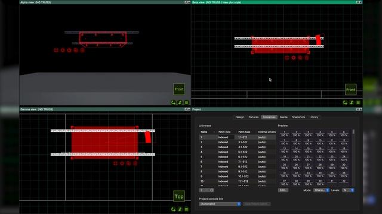Click the red tilted fixture in Beta view
The height and width of the screenshot is (214, 382).
coord(318,40)
